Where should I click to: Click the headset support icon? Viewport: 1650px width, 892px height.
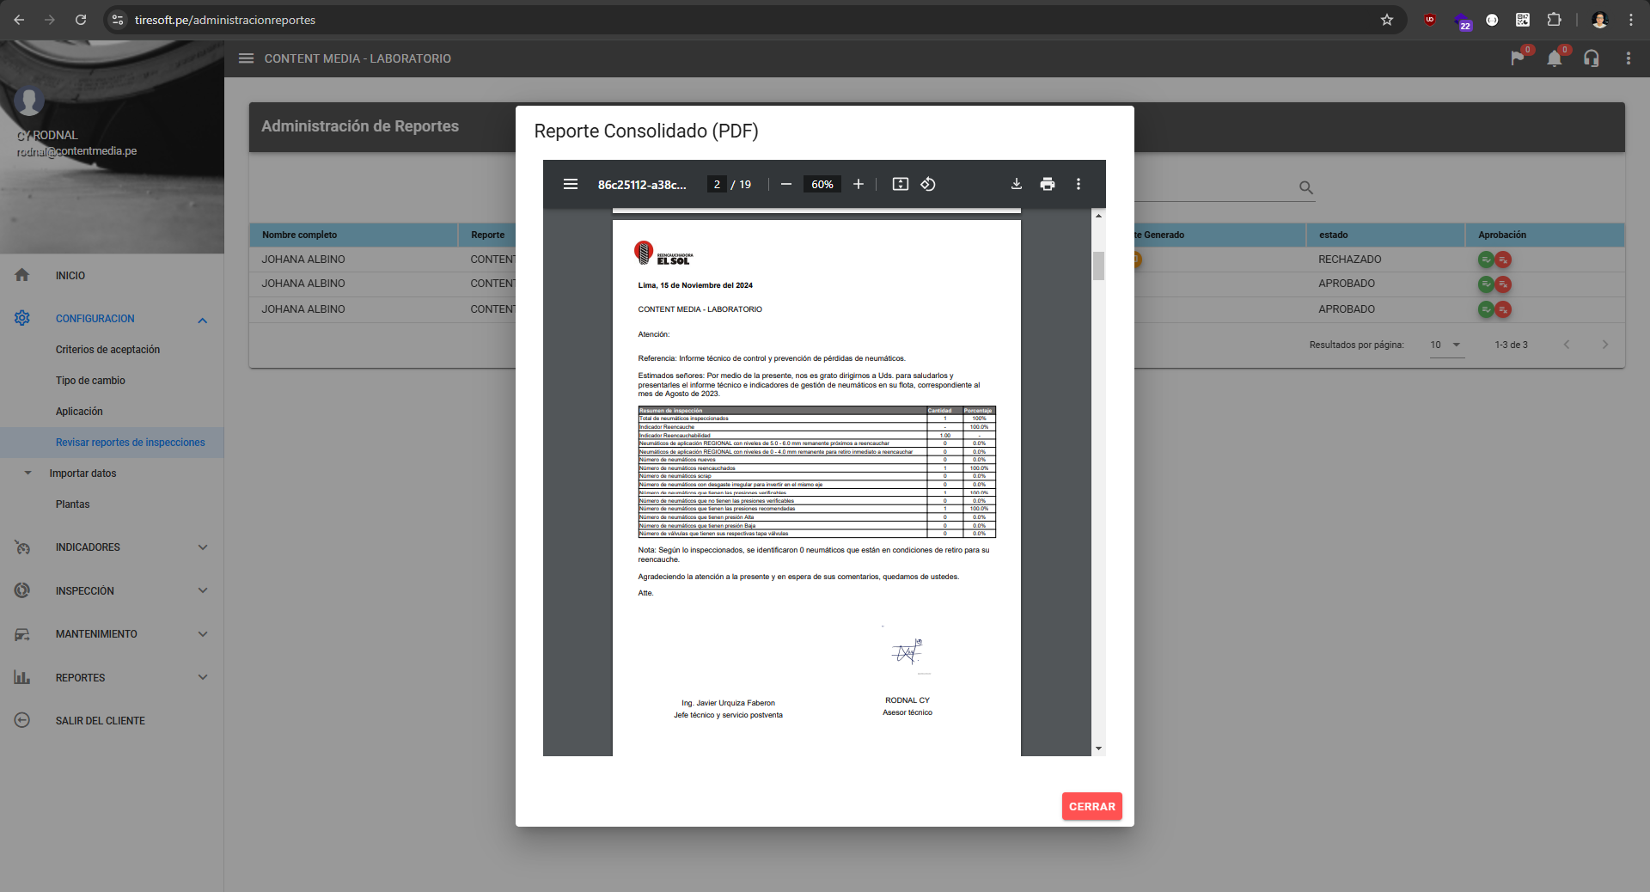[1591, 58]
